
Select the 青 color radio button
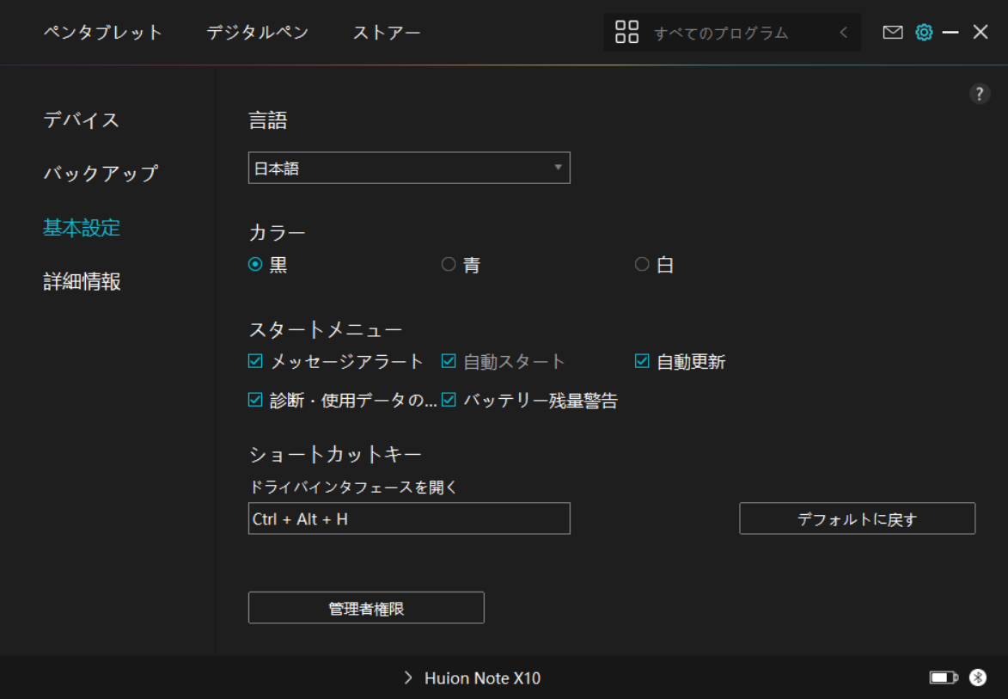449,265
